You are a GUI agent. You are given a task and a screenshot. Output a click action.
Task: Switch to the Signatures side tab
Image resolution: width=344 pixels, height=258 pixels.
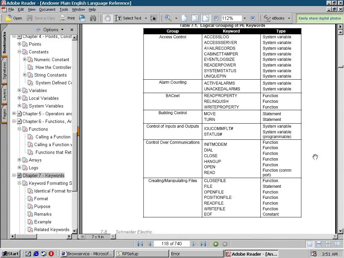[4, 71]
